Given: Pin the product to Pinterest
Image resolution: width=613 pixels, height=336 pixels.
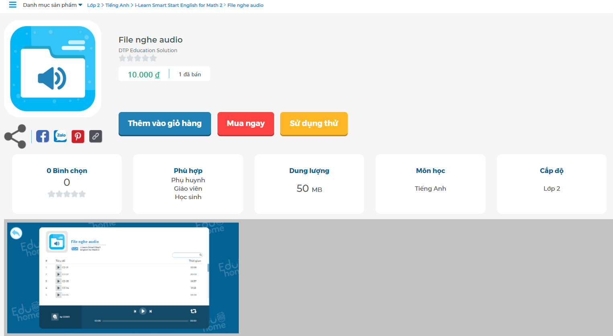Looking at the screenshot, I should [78, 136].
